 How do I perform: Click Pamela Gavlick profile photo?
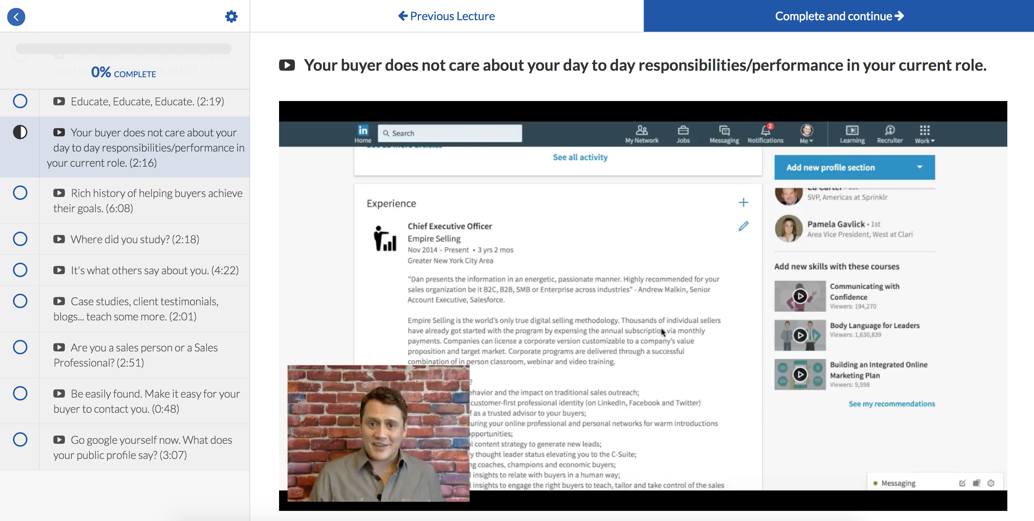[788, 228]
